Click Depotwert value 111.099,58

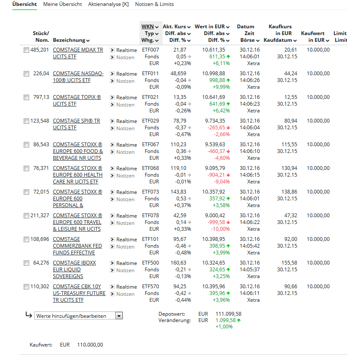click(x=228, y=314)
